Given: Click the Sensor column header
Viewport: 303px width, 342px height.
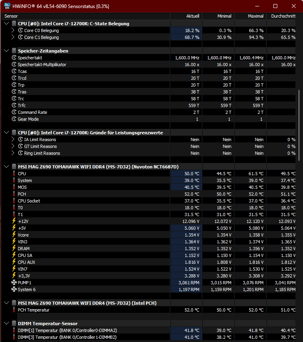Looking at the screenshot, I should coord(86,16).
